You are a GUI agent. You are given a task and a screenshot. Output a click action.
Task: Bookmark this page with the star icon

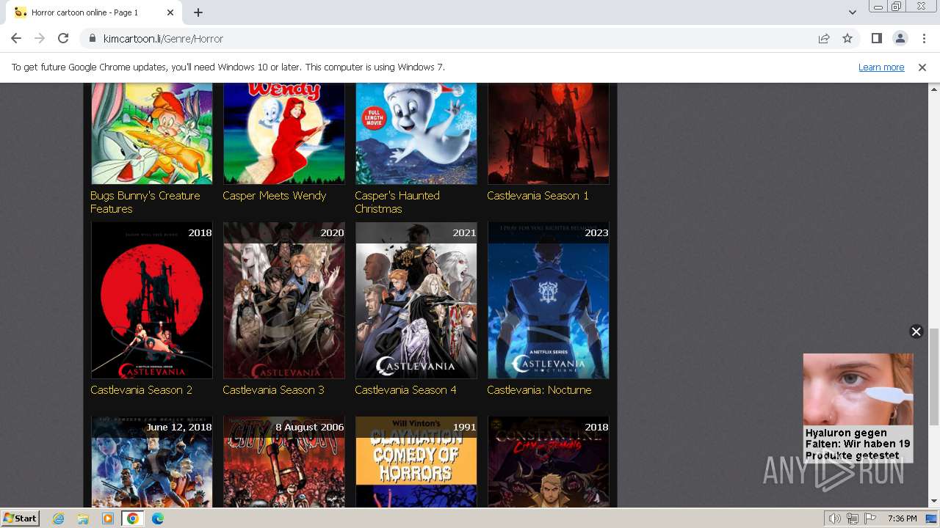[x=847, y=38]
